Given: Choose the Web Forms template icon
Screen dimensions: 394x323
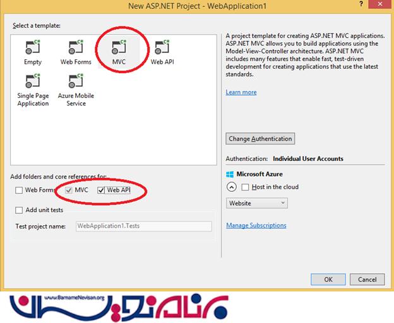Looking at the screenshot, I should click(x=76, y=47).
